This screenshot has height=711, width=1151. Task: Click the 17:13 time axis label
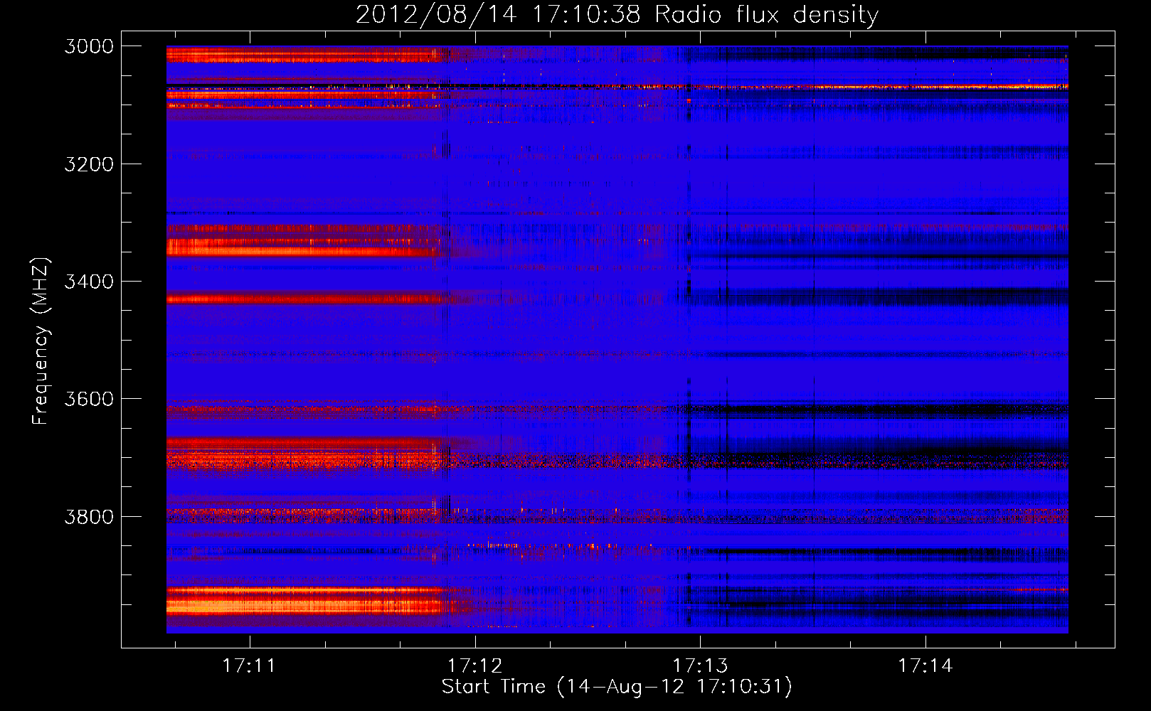[700, 665]
